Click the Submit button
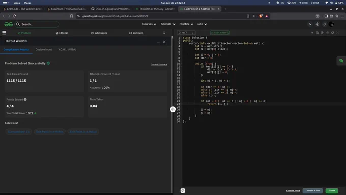The image size is (346, 195). (332, 190)
